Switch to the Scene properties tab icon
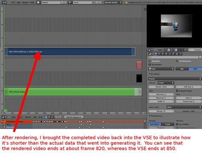This screenshot has width=202, height=160. pyautogui.click(x=159, y=54)
